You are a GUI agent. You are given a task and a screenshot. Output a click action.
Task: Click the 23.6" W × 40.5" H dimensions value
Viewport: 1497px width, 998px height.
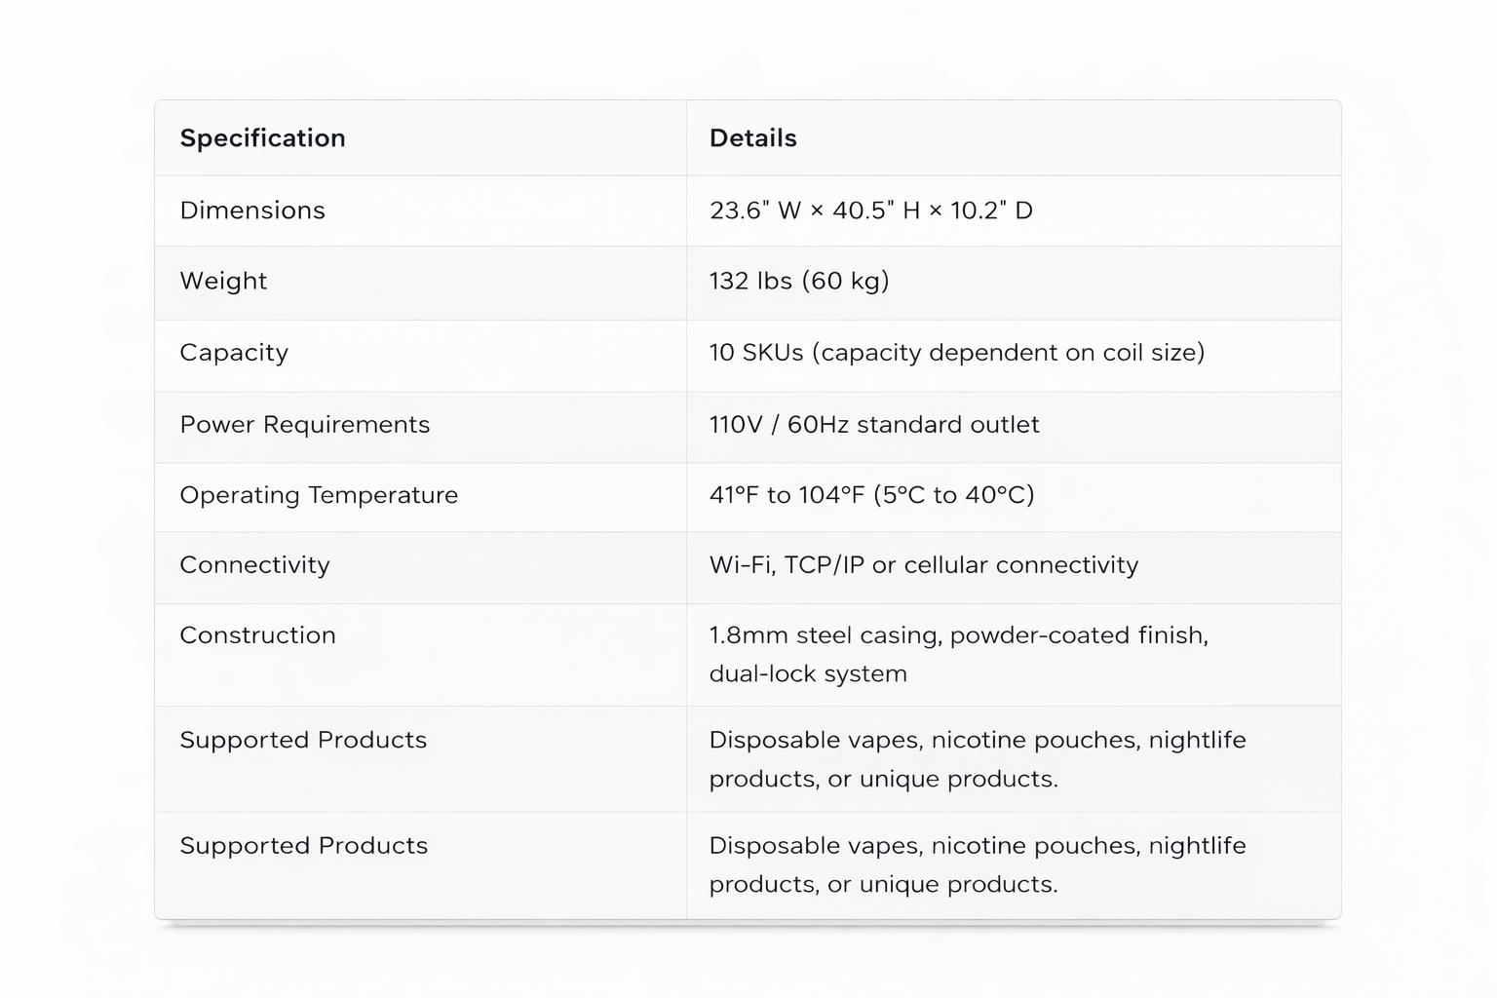870,211
